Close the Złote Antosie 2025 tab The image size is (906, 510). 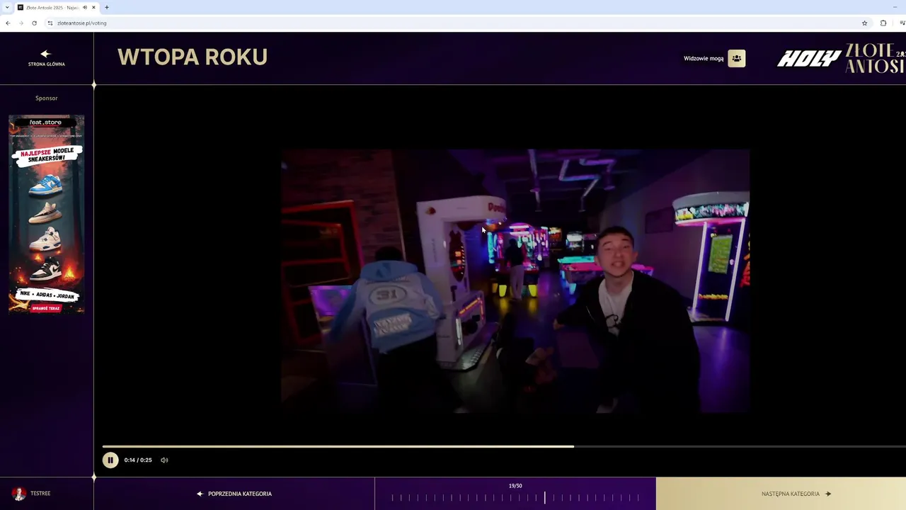[x=93, y=7]
